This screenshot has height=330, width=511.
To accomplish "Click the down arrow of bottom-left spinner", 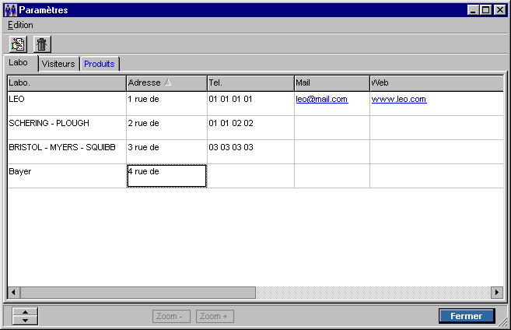I will pos(25,321).
